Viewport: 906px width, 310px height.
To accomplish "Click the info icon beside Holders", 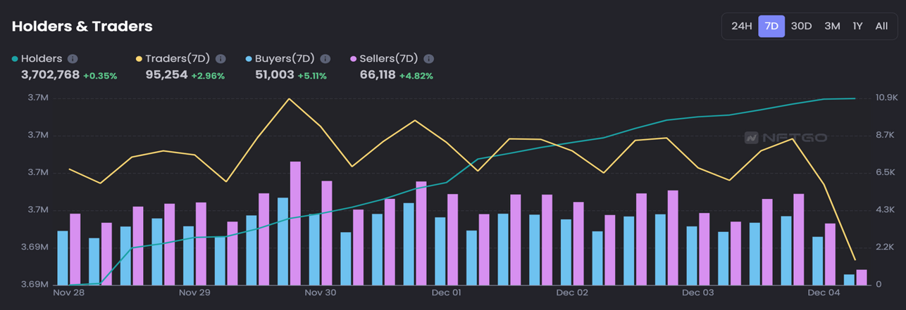I will (x=73, y=59).
